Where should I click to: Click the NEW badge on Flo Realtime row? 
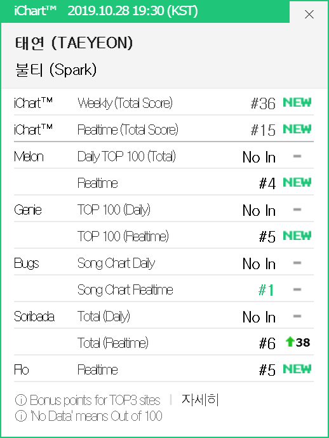tap(297, 369)
